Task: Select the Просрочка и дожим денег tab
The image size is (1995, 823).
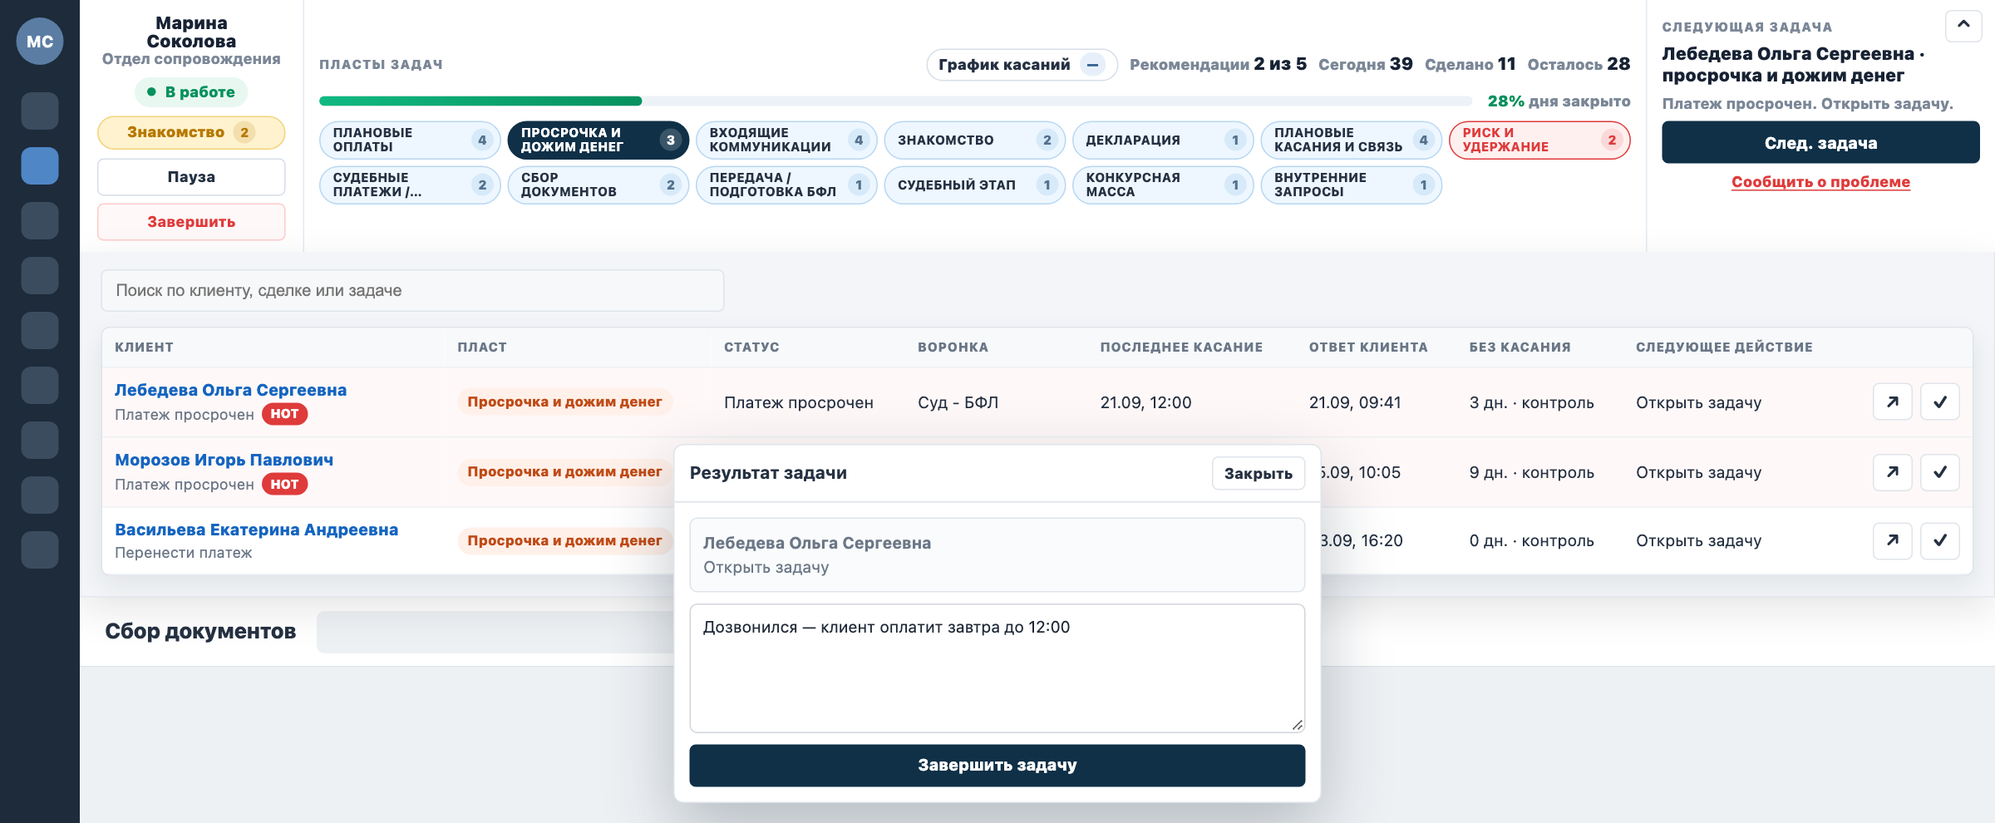Action: 598,140
